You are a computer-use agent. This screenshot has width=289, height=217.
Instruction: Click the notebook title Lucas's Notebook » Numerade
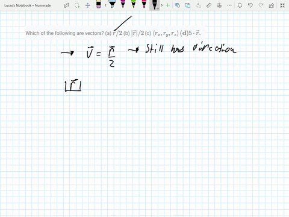pos(28,5)
